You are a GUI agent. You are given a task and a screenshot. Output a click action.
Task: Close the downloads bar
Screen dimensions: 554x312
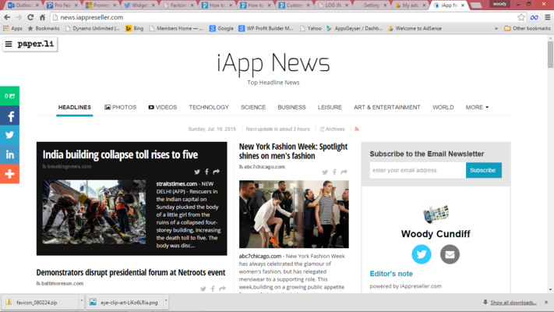[x=546, y=302]
